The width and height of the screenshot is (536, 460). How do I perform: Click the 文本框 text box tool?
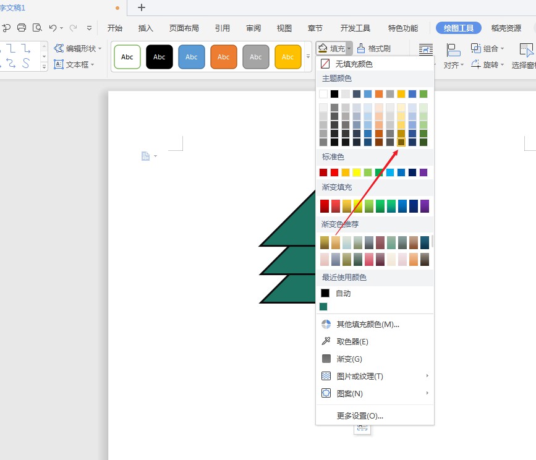74,64
